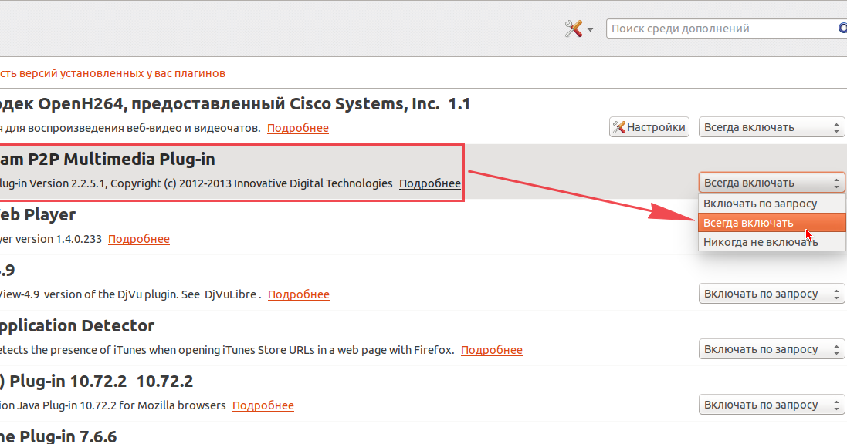Collapse the P2P Multimedia Plug-in state dropdown

(x=771, y=183)
